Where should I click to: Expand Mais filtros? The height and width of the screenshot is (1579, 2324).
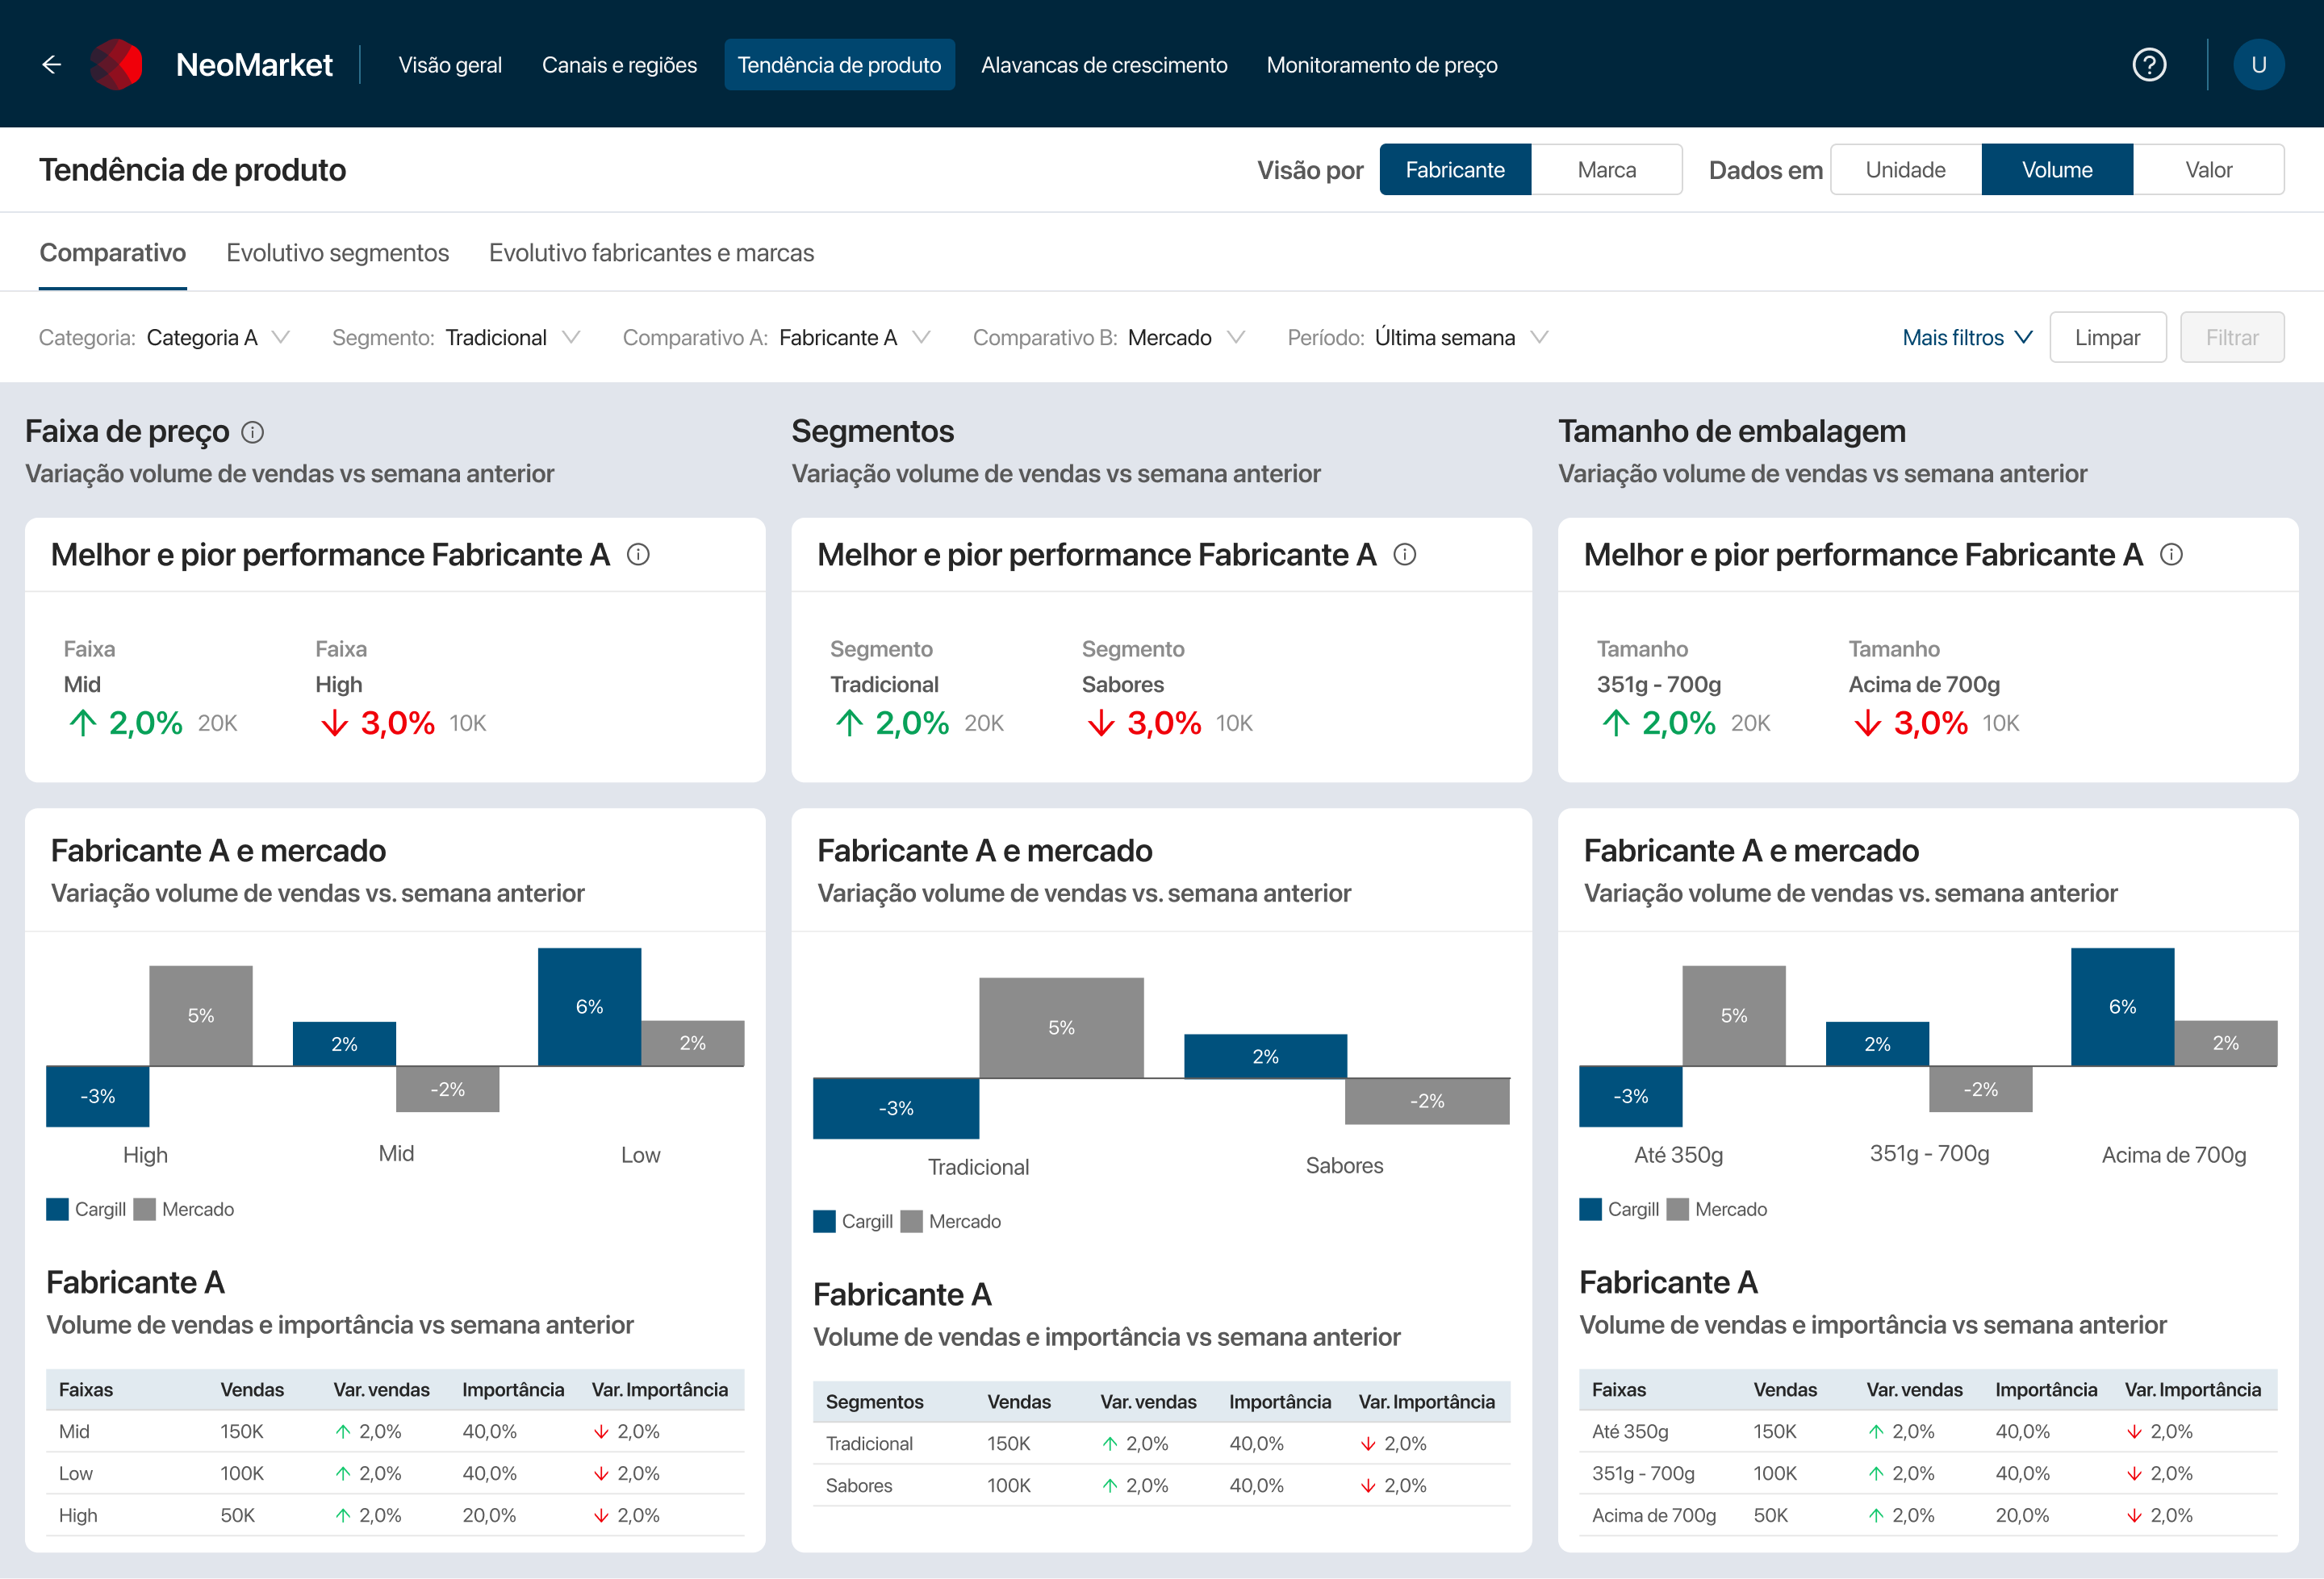[1967, 338]
